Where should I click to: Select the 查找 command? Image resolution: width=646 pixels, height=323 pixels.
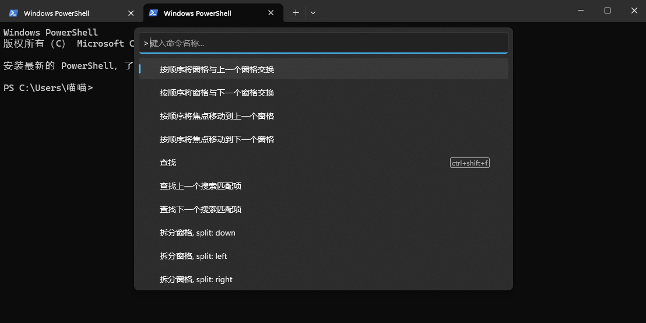click(324, 163)
